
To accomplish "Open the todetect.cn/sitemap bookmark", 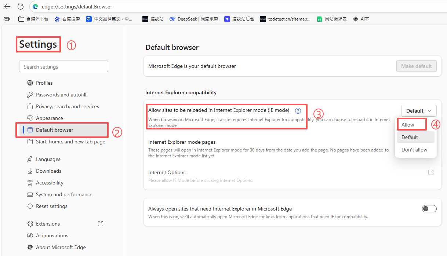I will [x=285, y=19].
